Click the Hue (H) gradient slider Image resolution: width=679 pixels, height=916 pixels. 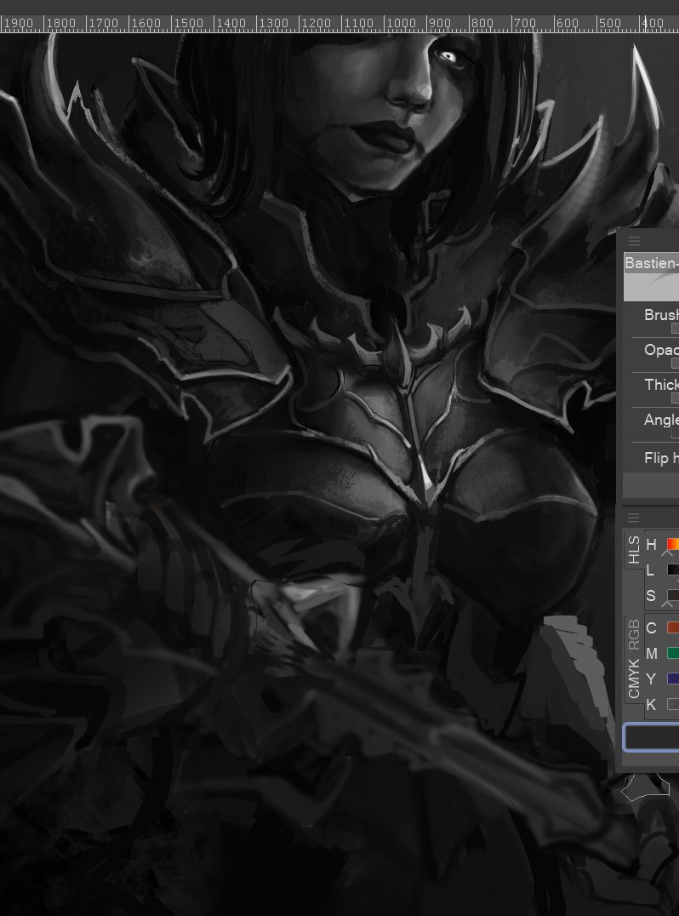pyautogui.click(x=672, y=545)
